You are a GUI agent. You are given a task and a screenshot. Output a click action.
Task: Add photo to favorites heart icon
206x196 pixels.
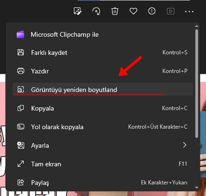[x=133, y=11]
